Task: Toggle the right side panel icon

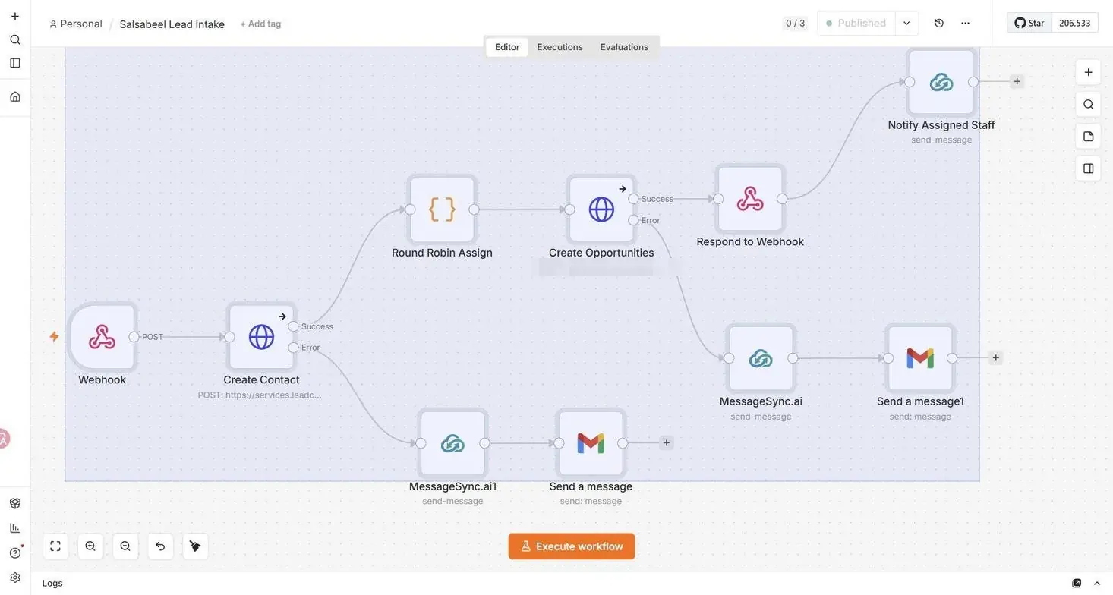Action: (1088, 168)
